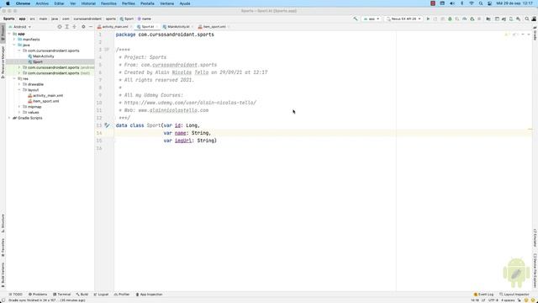Run the app with the play icon
Screen dimensions: 538x303
point(428,19)
